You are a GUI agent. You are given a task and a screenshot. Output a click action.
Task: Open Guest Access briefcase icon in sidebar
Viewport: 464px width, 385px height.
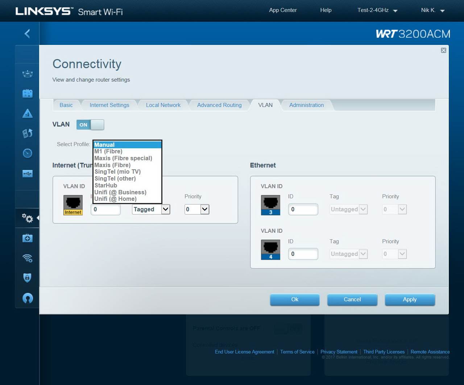point(28,94)
